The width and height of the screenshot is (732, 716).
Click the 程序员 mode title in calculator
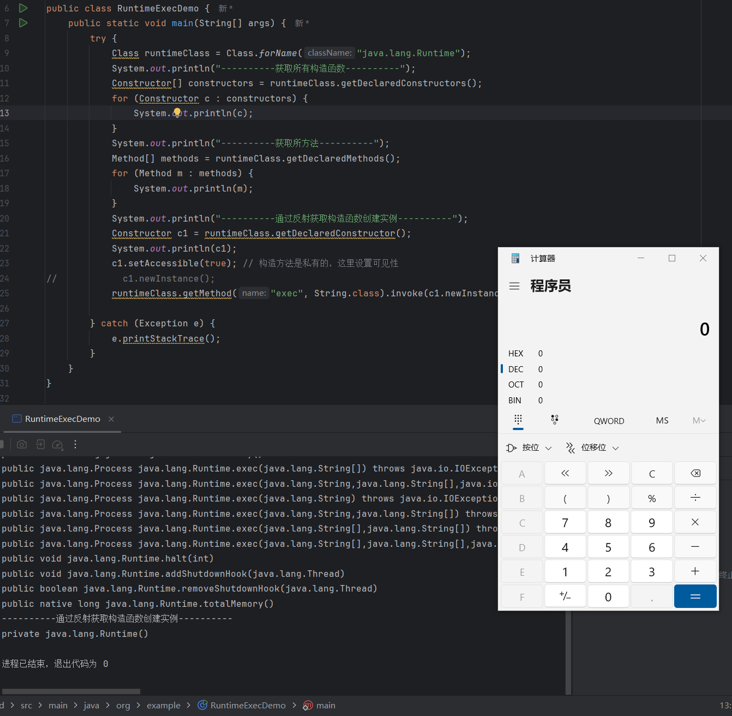pyautogui.click(x=550, y=286)
